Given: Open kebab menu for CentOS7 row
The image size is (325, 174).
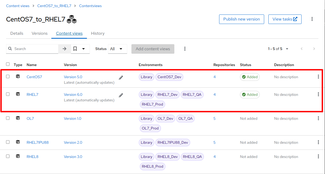Looking at the screenshot, I should tap(318, 77).
